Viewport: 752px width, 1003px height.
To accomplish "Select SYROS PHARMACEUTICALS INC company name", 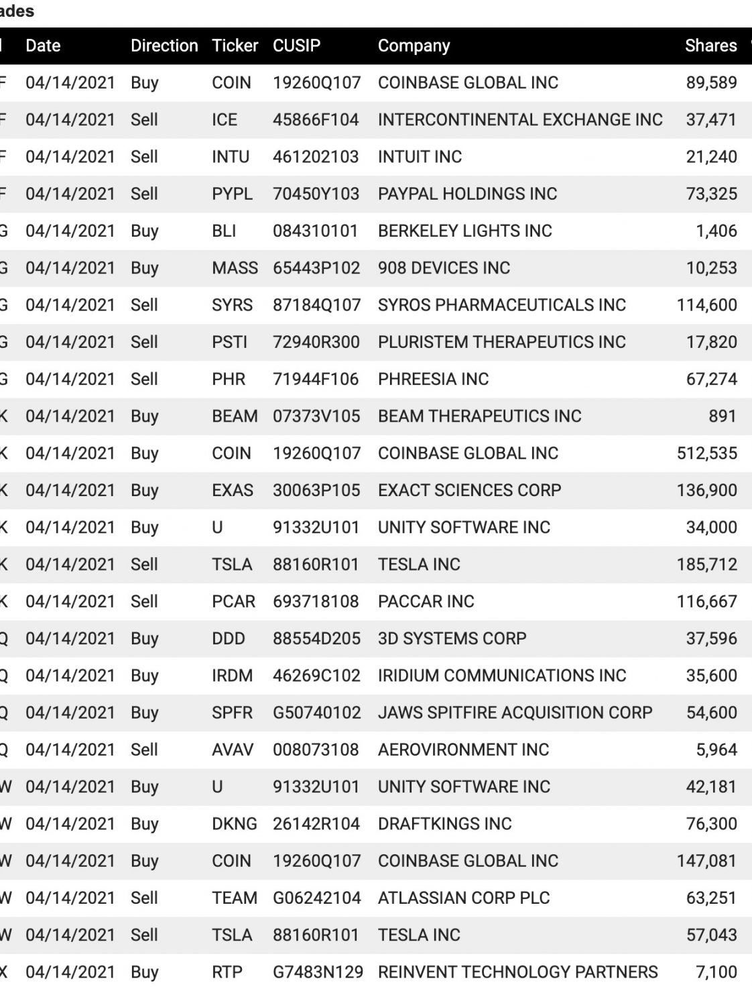I will (501, 304).
